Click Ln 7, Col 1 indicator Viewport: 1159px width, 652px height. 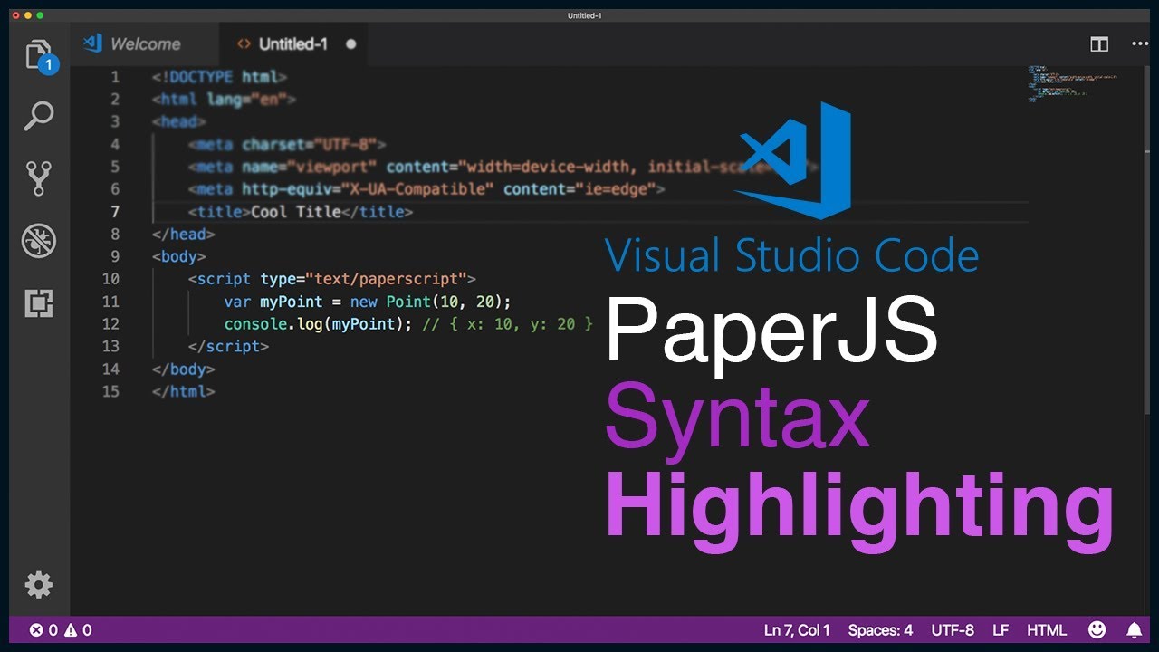(x=797, y=630)
